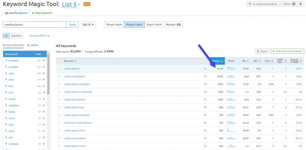
Task: Check the weekly food planner checkbox
Action: (x=59, y=100)
